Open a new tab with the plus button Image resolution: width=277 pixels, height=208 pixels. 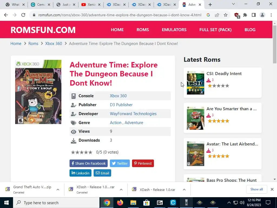(210, 5)
